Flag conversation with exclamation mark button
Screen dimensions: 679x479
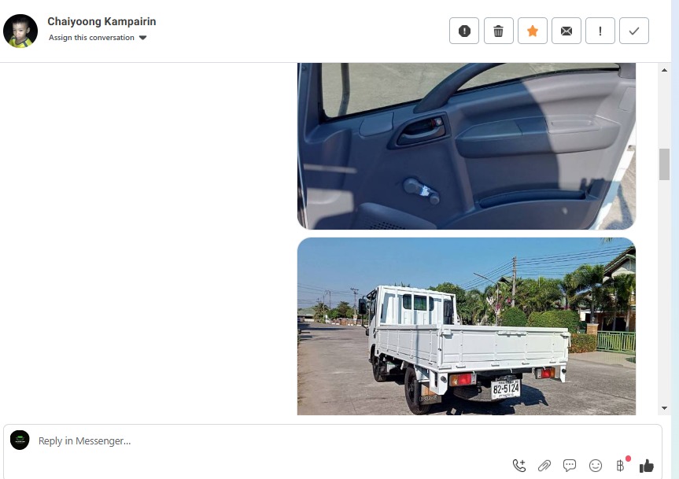point(600,31)
